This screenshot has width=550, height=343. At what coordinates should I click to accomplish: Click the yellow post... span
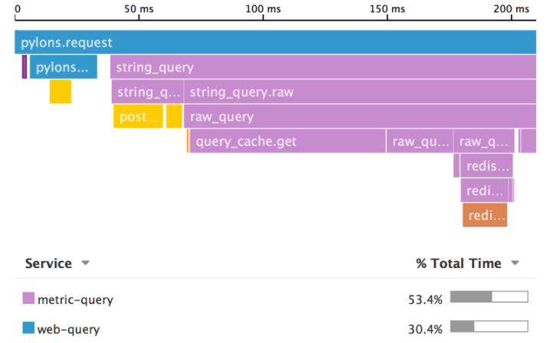pyautogui.click(x=139, y=117)
